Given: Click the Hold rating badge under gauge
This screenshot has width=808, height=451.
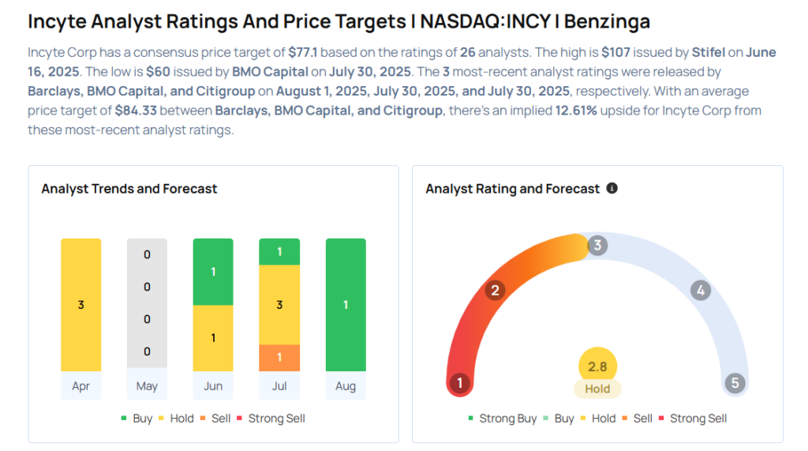Looking at the screenshot, I should click(597, 389).
